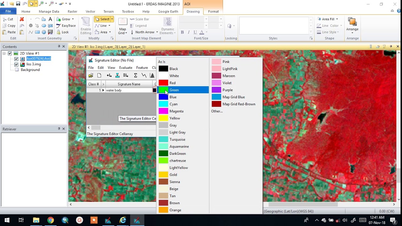402x226 pixels.
Task: Click Underline formatting icon
Action: tap(195, 32)
